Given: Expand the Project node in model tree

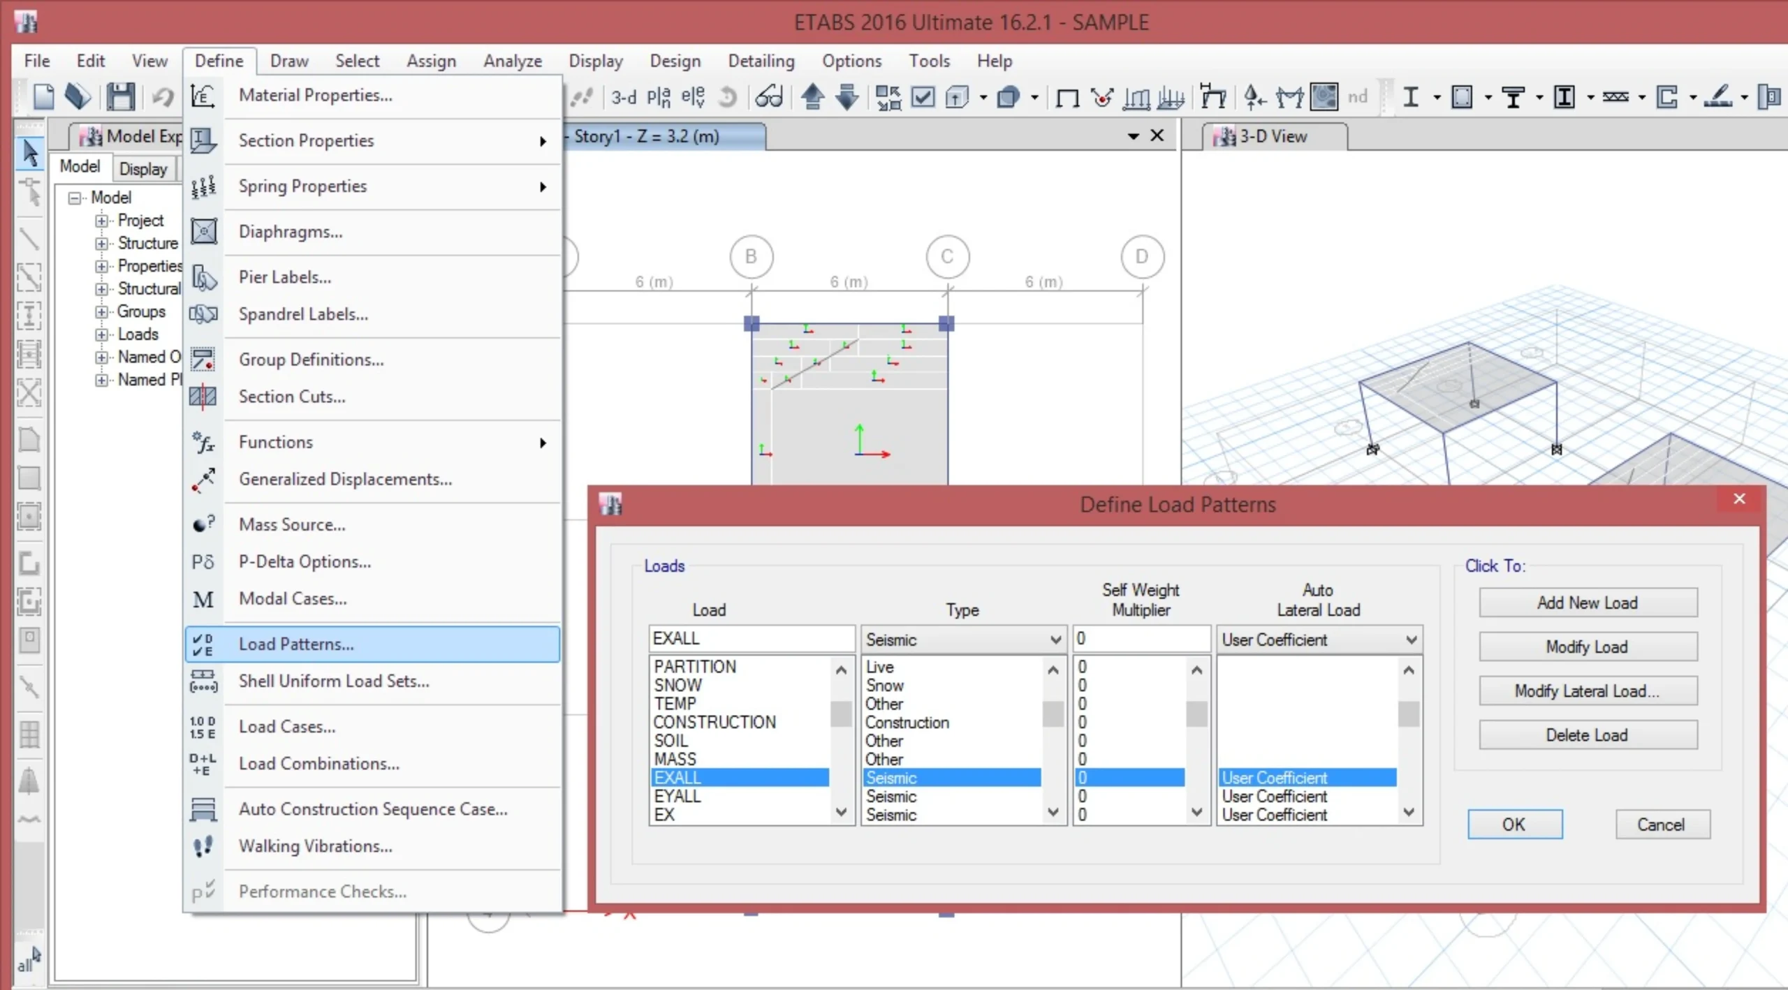Looking at the screenshot, I should pos(102,221).
